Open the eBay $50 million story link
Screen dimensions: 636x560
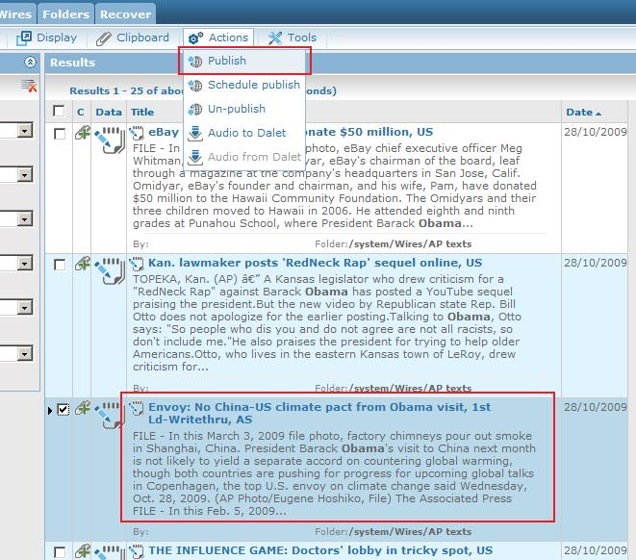point(369,132)
